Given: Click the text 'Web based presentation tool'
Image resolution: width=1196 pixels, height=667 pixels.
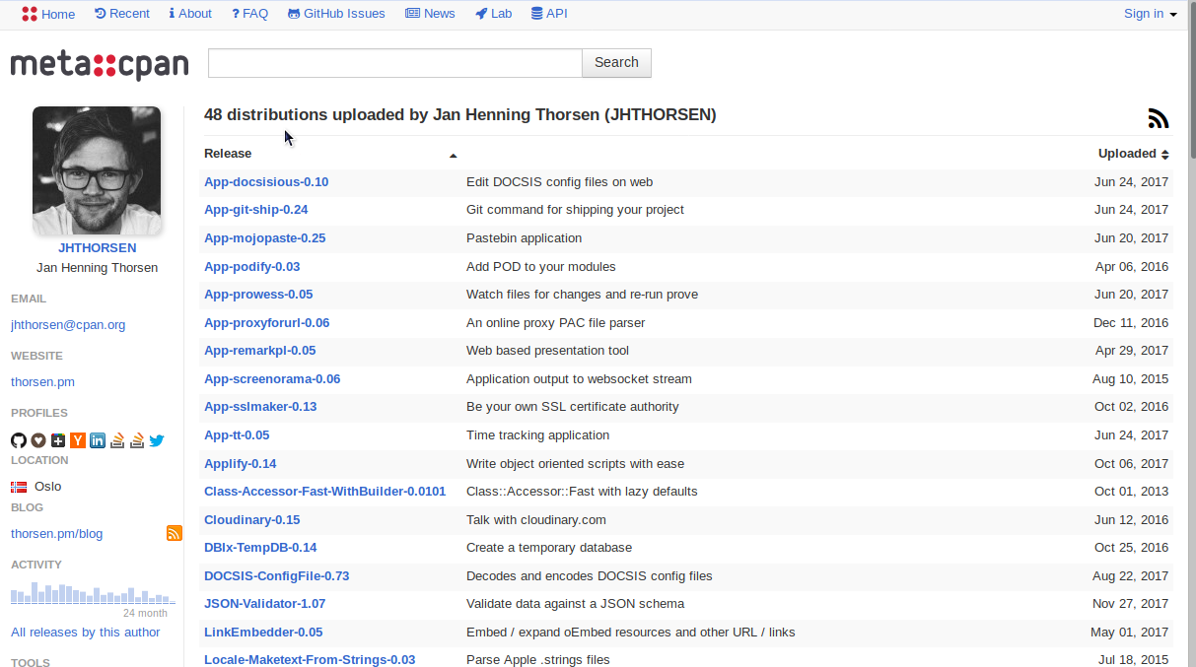Looking at the screenshot, I should coord(547,351).
